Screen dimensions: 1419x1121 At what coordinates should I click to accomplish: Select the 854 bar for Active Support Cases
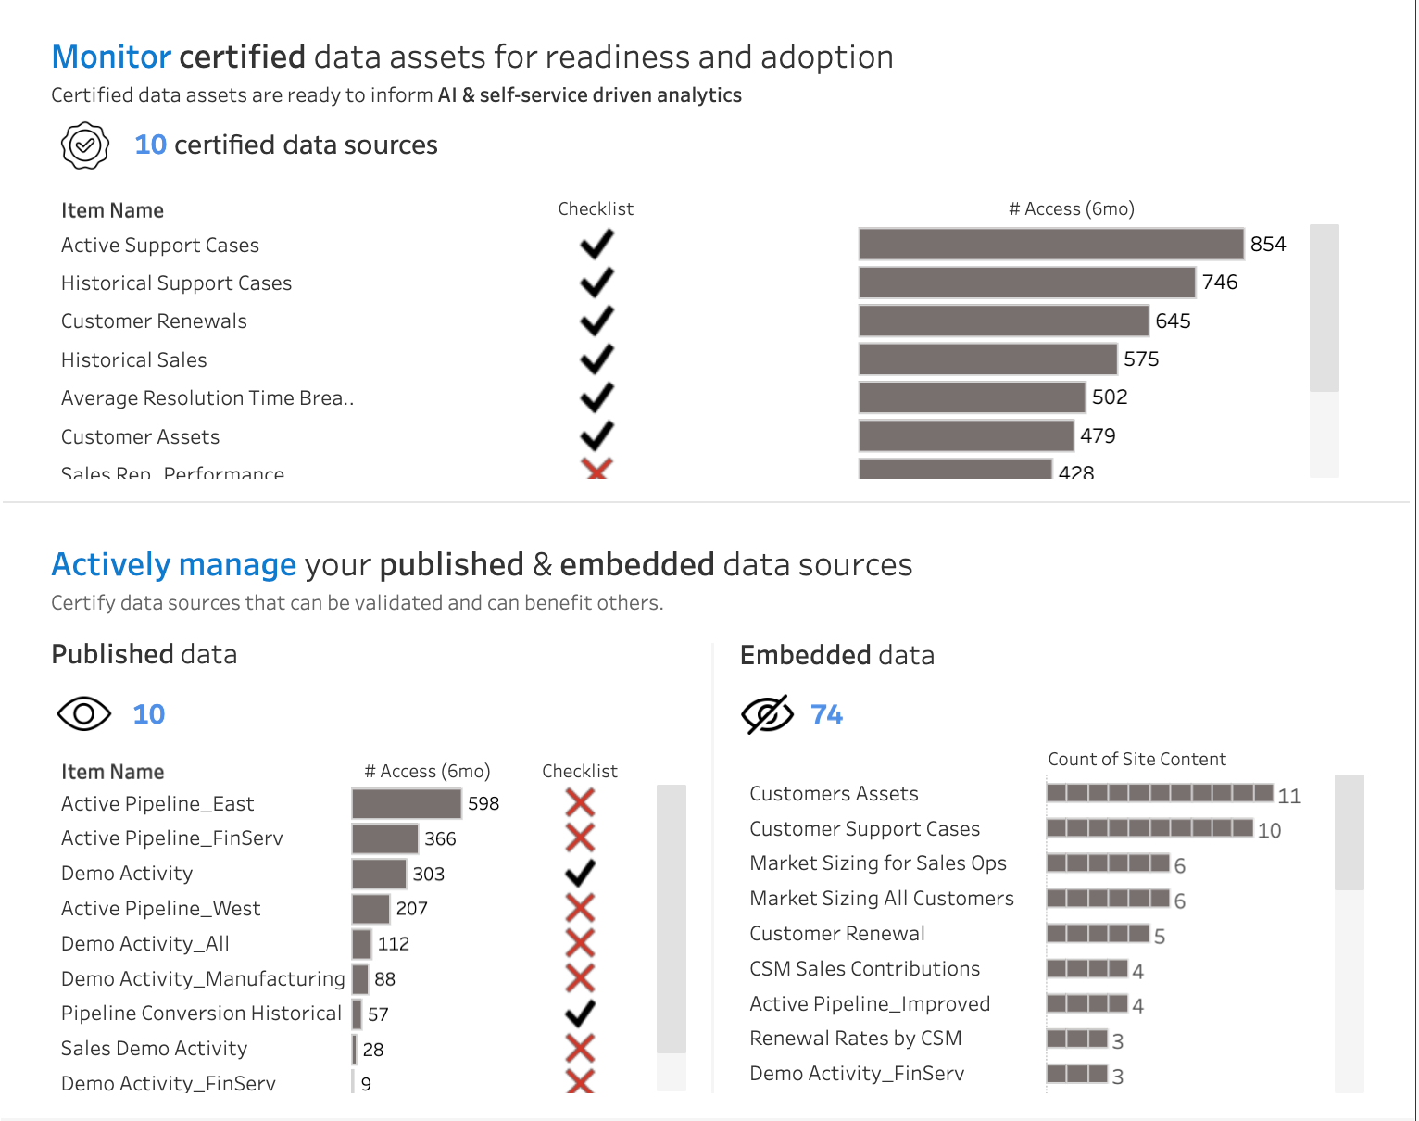click(x=1050, y=245)
